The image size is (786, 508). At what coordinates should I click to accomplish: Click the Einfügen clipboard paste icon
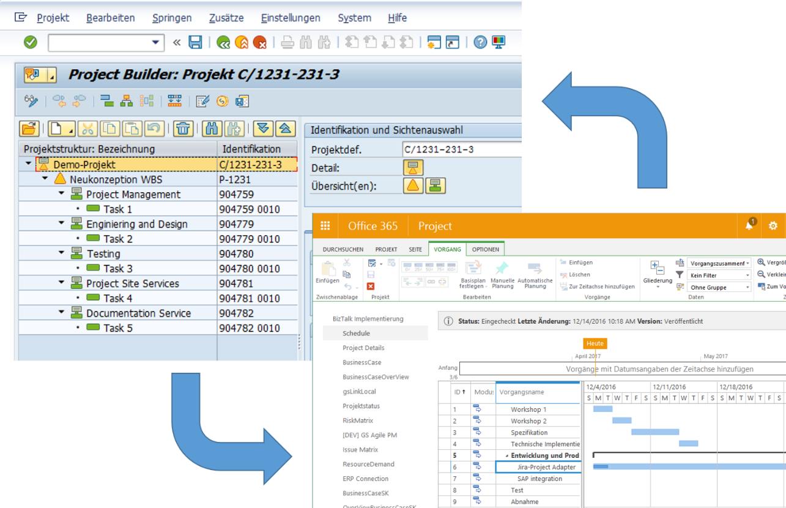[x=328, y=272]
